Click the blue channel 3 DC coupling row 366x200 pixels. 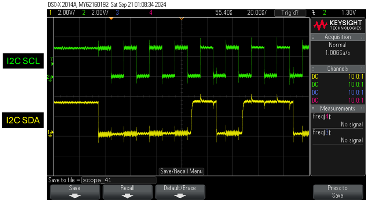[337, 92]
